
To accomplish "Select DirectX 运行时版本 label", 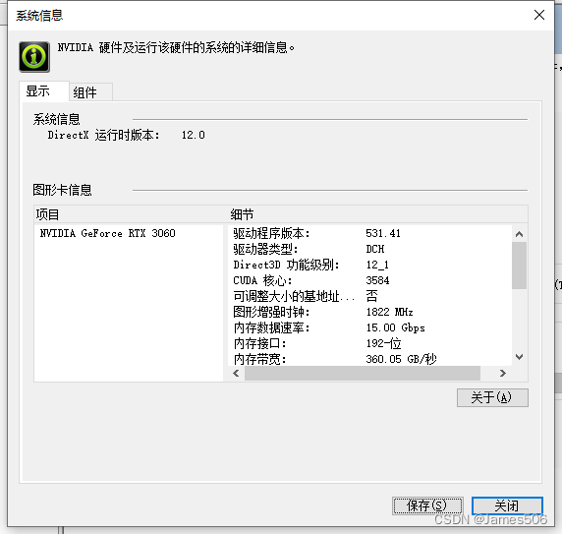I will [103, 135].
